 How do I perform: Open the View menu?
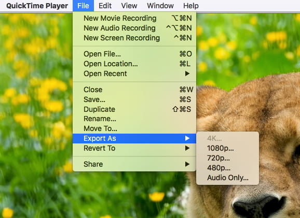(x=129, y=6)
